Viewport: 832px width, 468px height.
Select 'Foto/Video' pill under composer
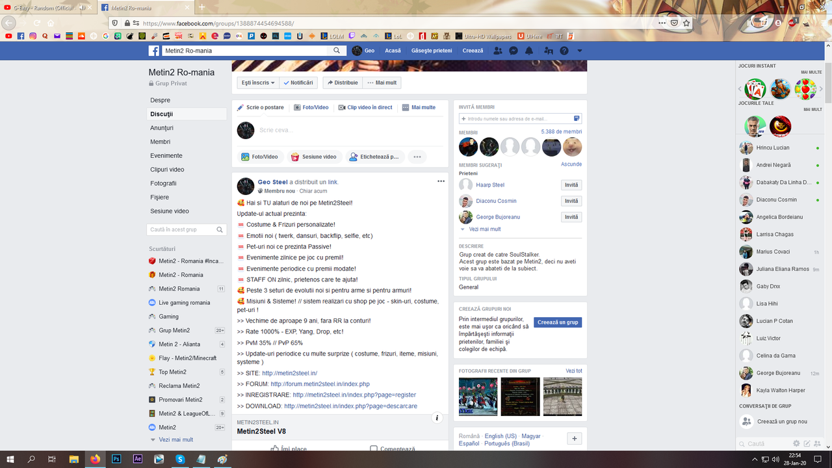point(260,157)
